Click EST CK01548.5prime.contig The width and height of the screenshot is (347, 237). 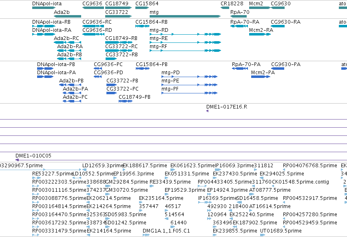point(274,186)
